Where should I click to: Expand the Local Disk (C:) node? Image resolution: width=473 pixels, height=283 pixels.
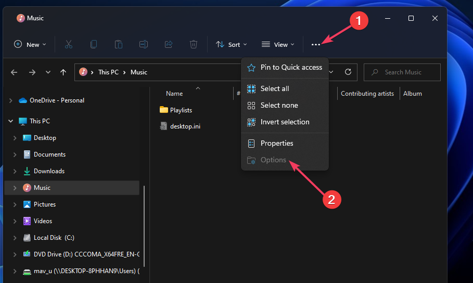pyautogui.click(x=15, y=238)
